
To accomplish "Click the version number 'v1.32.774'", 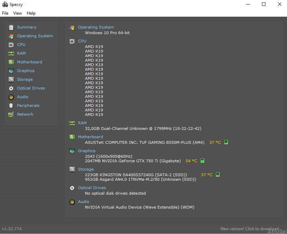I will point(12,229).
